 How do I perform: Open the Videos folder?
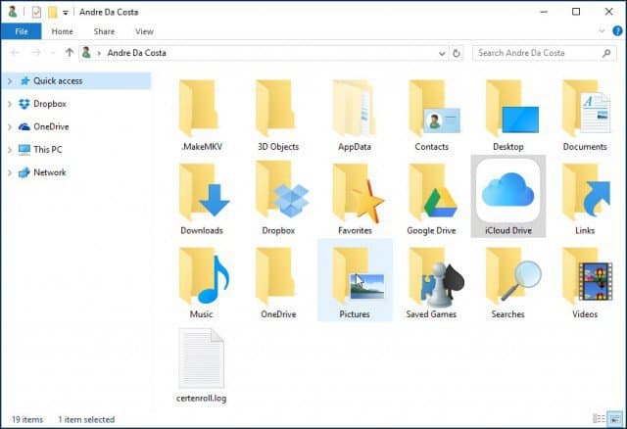585,283
